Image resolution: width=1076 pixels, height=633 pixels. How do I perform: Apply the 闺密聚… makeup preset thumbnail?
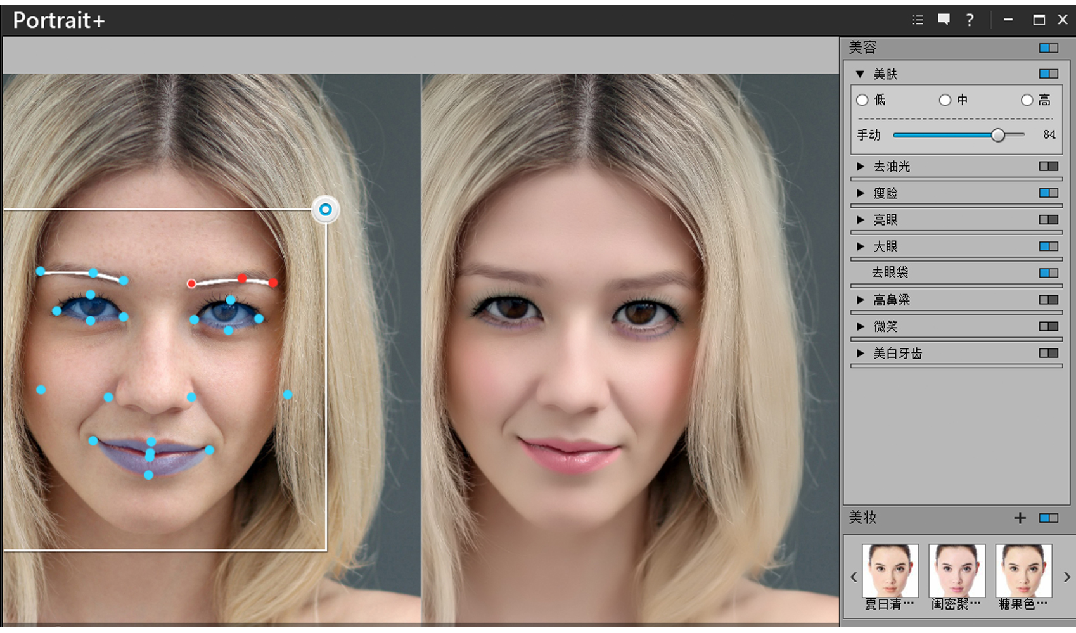pos(957,570)
